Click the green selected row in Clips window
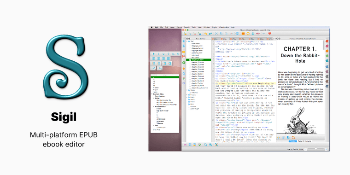 (165, 77)
